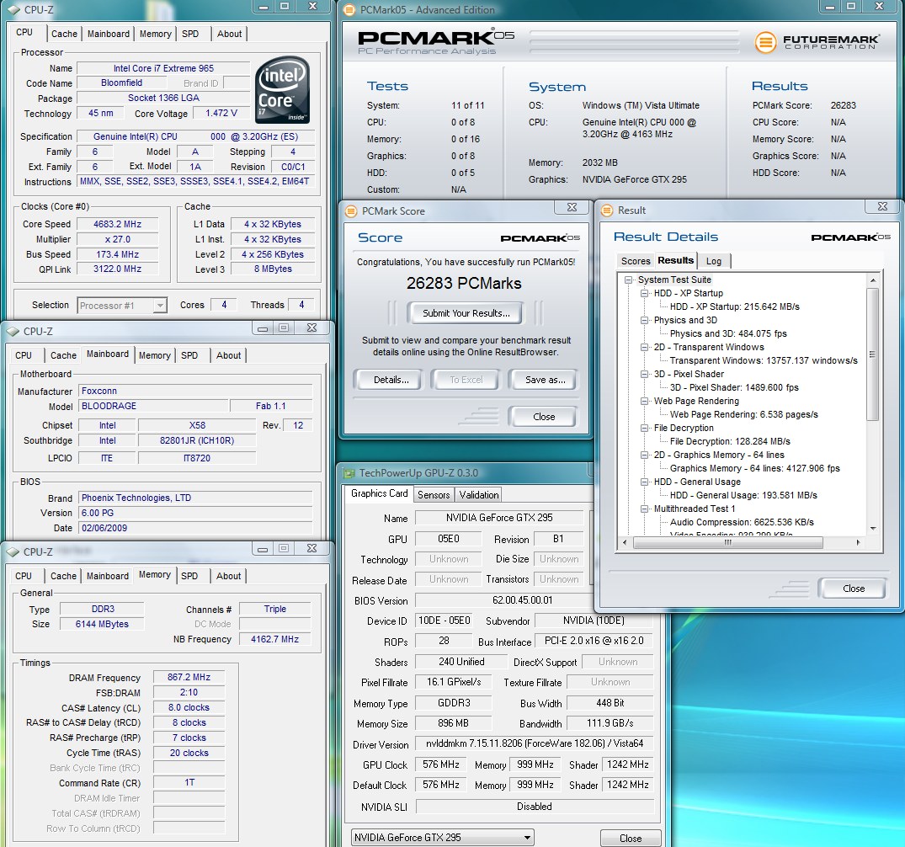Click the Bandwidth field 111.9 GB/s

pos(610,723)
